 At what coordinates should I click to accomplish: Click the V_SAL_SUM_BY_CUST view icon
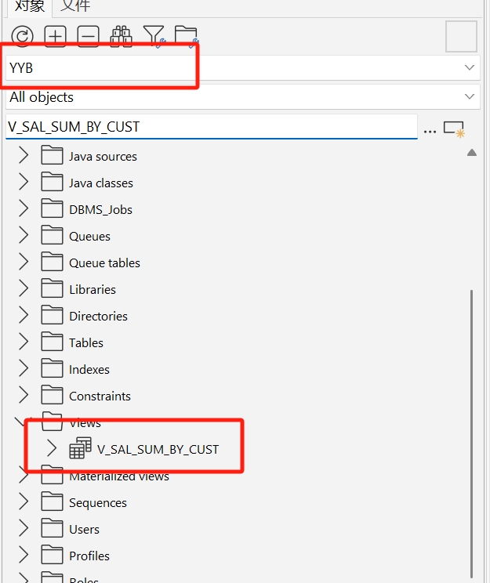pos(80,449)
